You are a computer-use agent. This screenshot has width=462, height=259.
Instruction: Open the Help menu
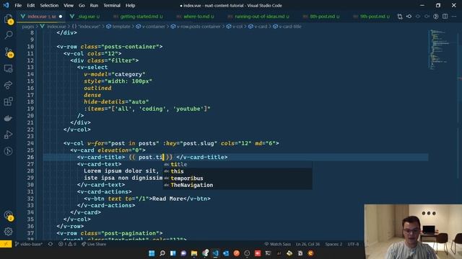pyautogui.click(x=130, y=5)
